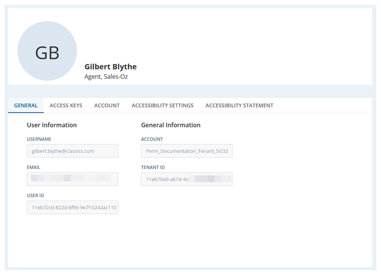This screenshot has height=272, width=381.
Task: Click the USER ID value starting with 11eb72cd
Action: [72, 207]
